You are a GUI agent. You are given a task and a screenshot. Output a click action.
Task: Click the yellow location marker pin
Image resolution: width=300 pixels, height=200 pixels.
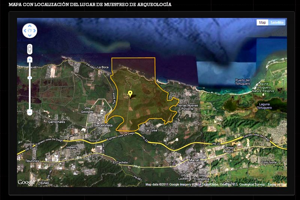[130, 94]
